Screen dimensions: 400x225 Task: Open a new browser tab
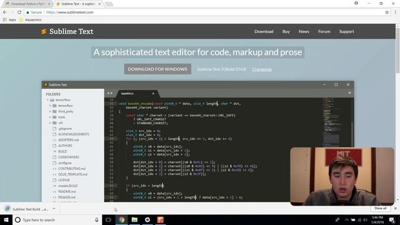click(x=109, y=4)
